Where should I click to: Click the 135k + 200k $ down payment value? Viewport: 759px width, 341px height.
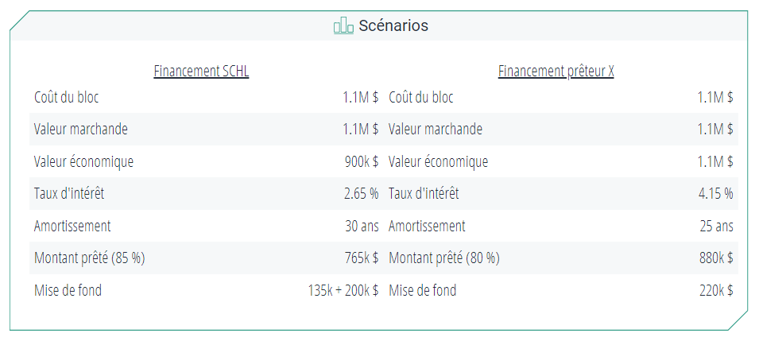pyautogui.click(x=343, y=290)
